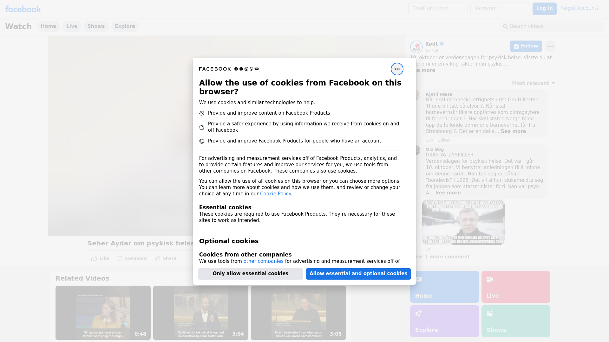Open the Shows tile with clapperboard icon

(x=515, y=321)
